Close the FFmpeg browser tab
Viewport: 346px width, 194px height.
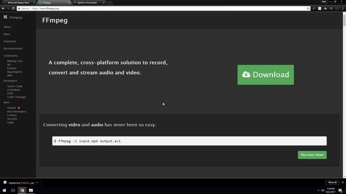pyautogui.click(x=69, y=3)
